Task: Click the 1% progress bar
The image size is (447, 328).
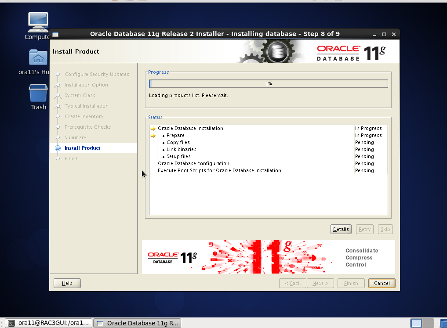Action: (x=269, y=84)
